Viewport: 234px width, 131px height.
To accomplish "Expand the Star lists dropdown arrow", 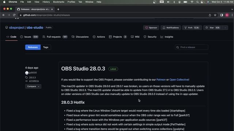I will tap(225, 28).
